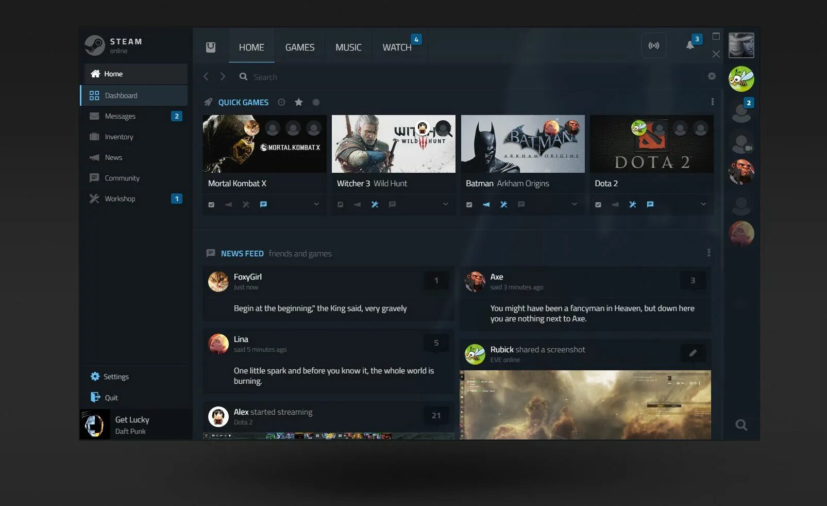Switch to the MUSIC tab
827x506 pixels.
click(348, 47)
